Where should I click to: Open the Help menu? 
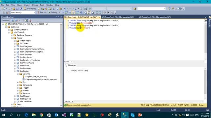57,5
